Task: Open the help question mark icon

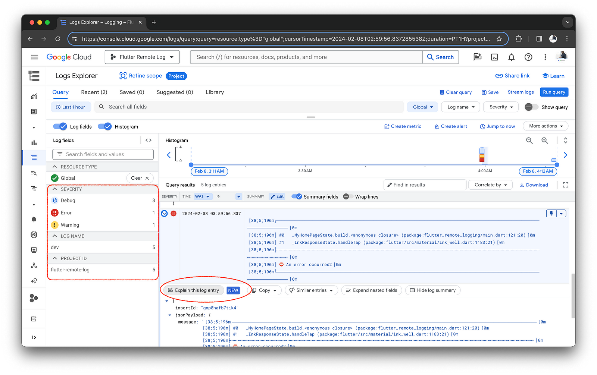Action: (x=528, y=57)
